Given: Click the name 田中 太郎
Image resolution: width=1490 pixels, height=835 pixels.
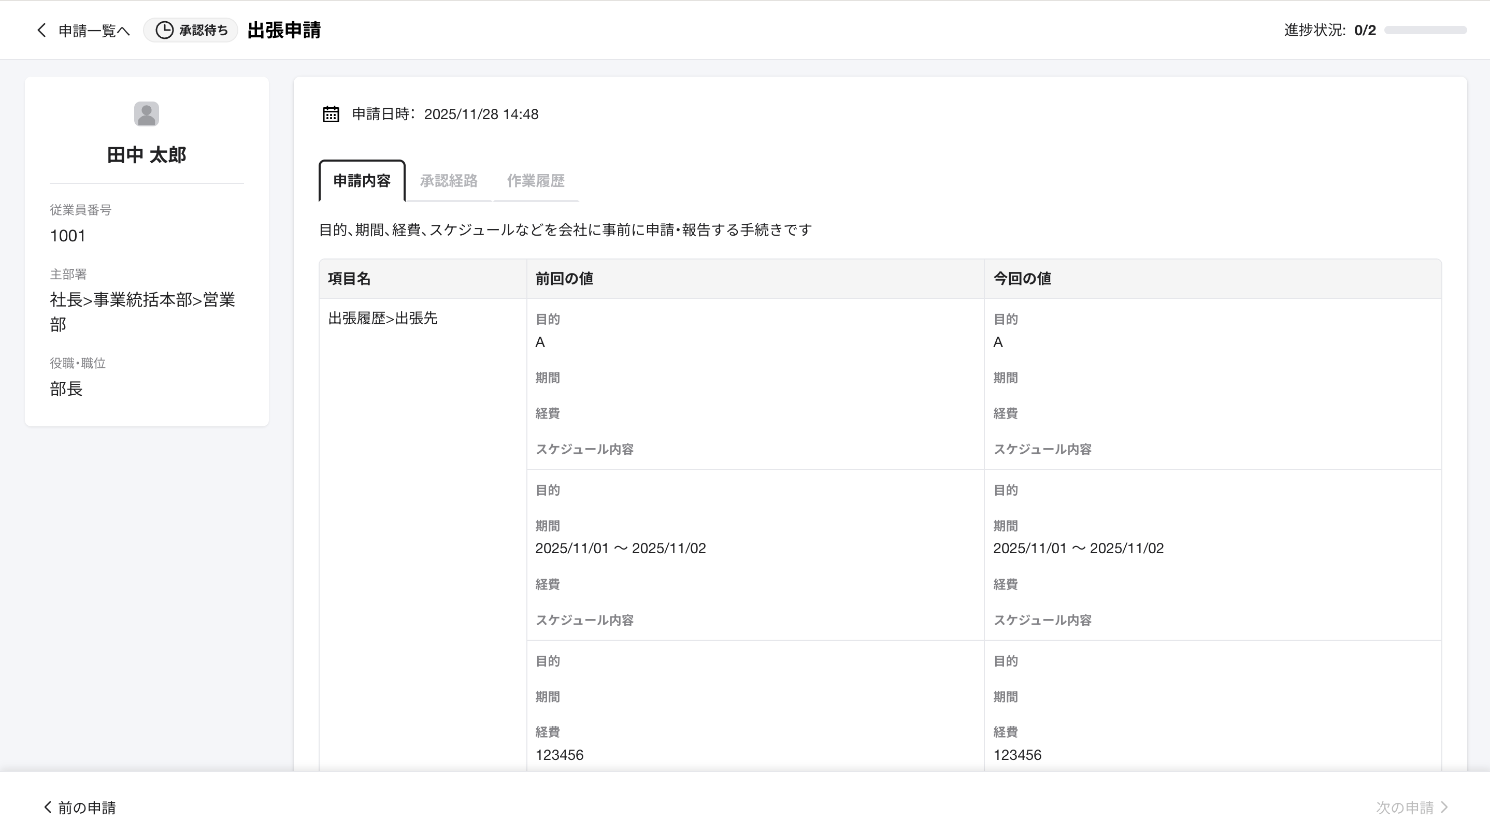Looking at the screenshot, I should [146, 155].
